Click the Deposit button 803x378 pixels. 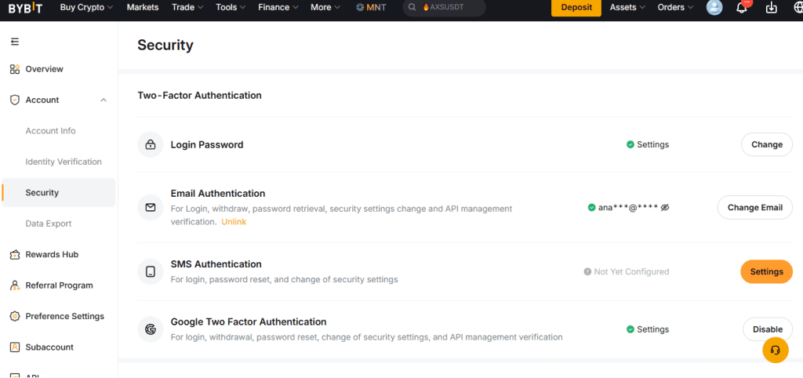point(576,8)
